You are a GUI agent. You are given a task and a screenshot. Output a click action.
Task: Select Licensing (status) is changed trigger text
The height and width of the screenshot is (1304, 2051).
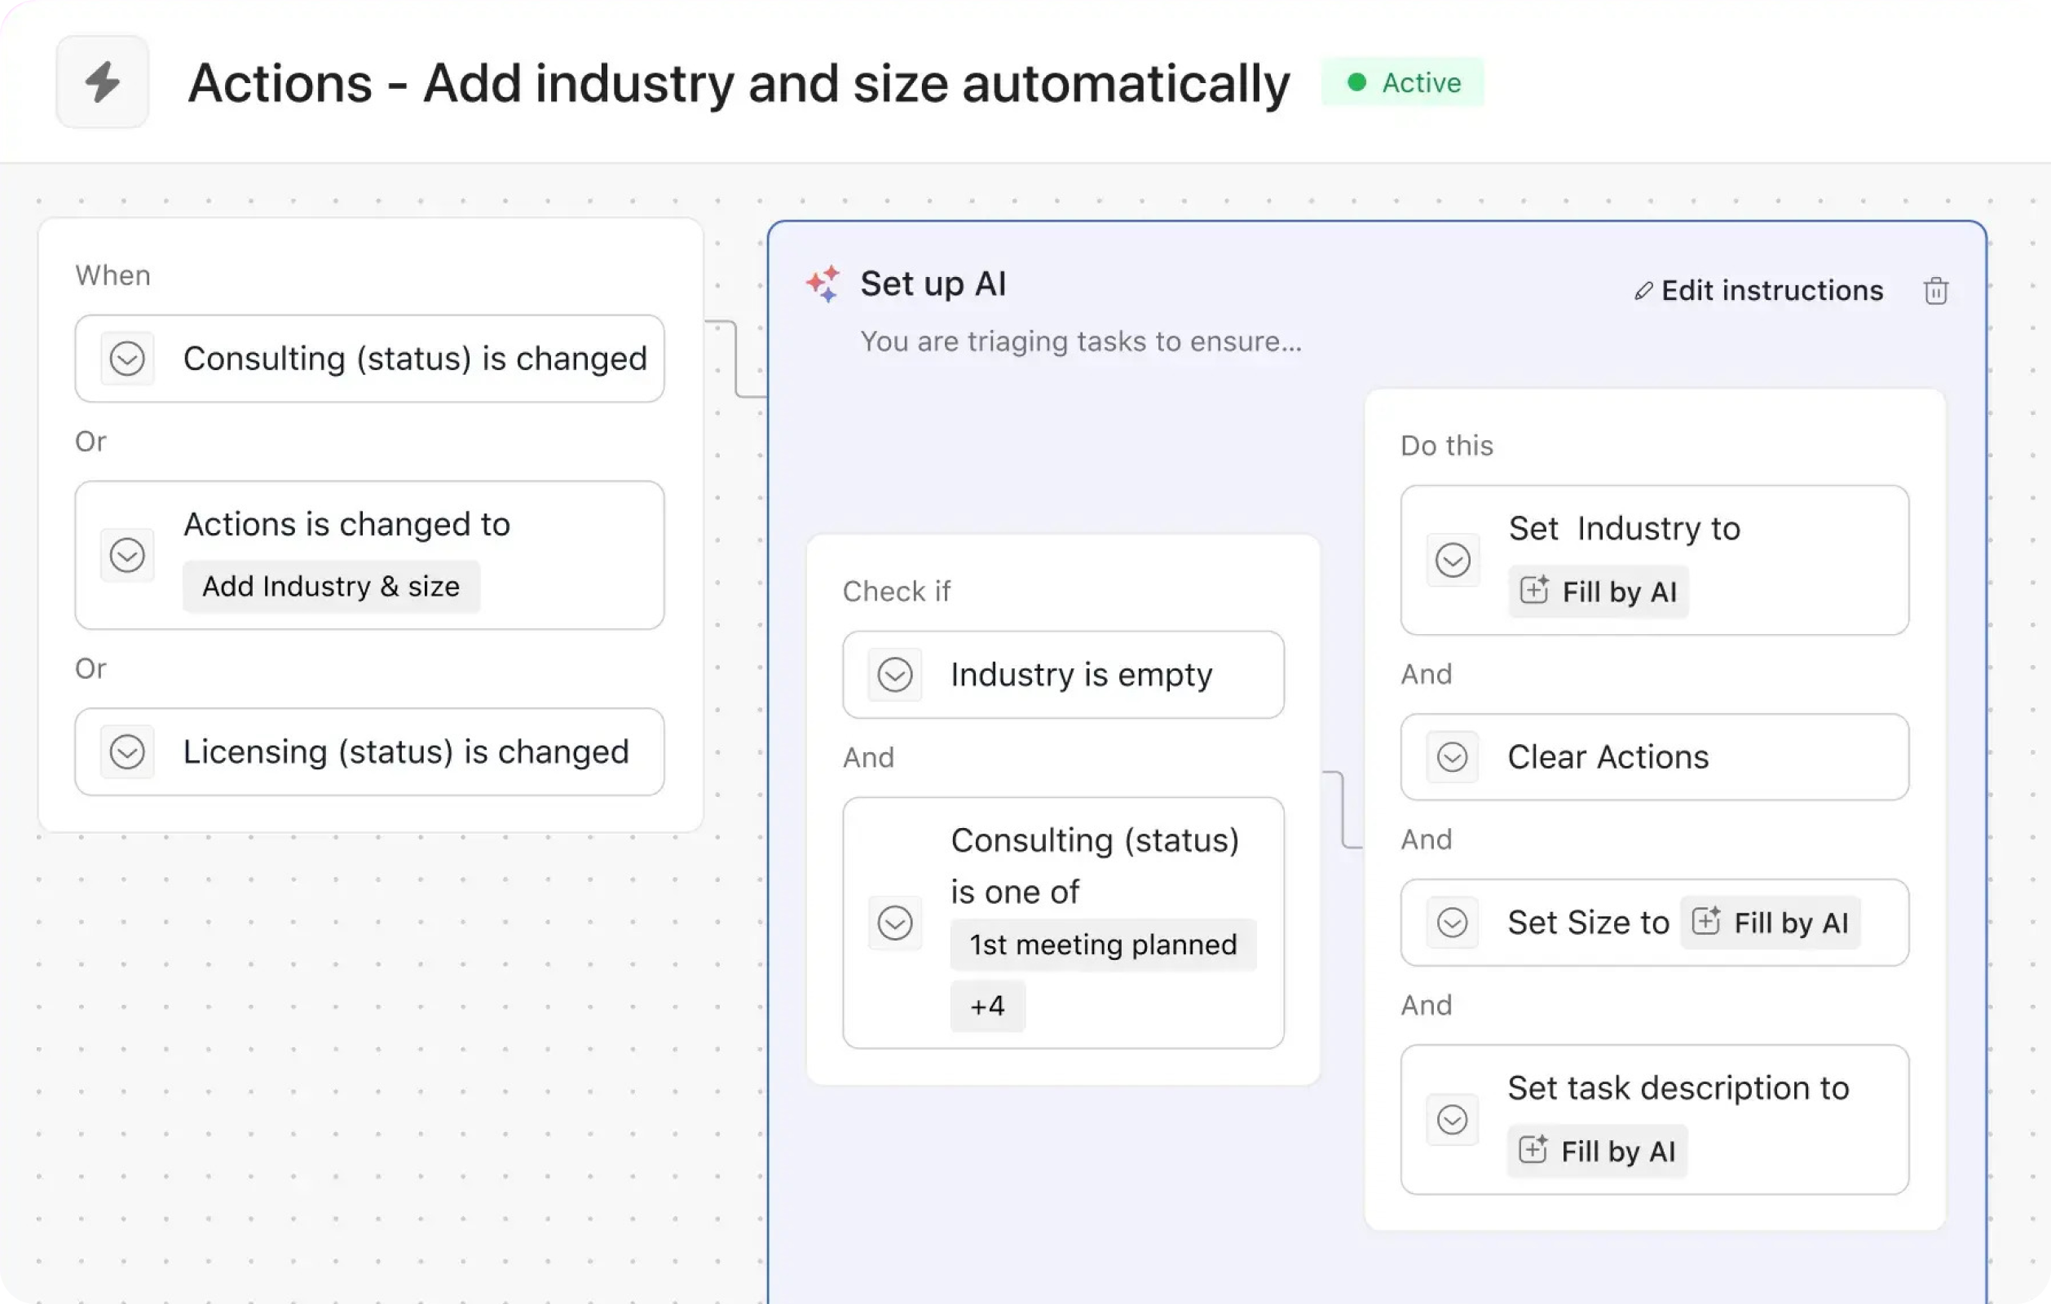(406, 752)
